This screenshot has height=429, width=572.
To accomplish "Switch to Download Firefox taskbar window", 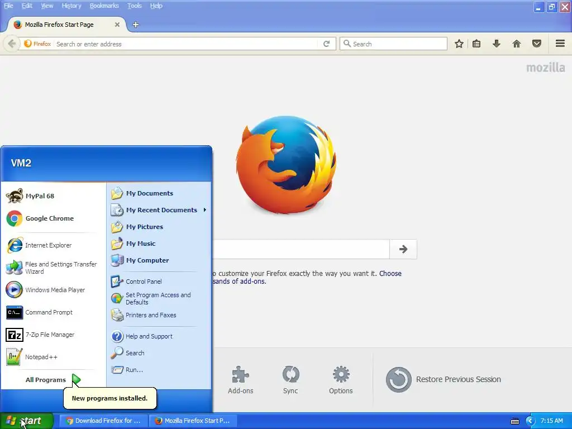I will click(x=103, y=421).
